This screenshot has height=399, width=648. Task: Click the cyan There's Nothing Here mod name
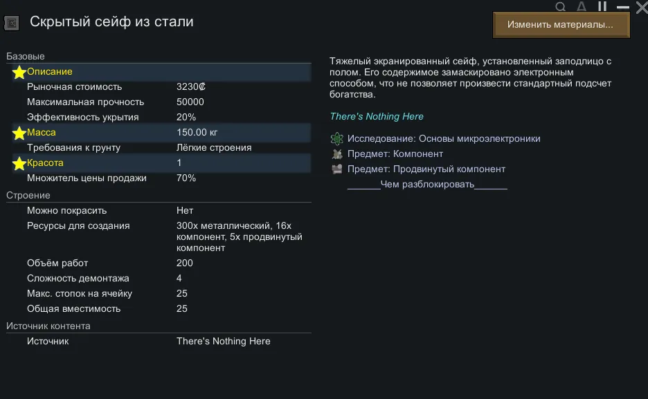(377, 116)
